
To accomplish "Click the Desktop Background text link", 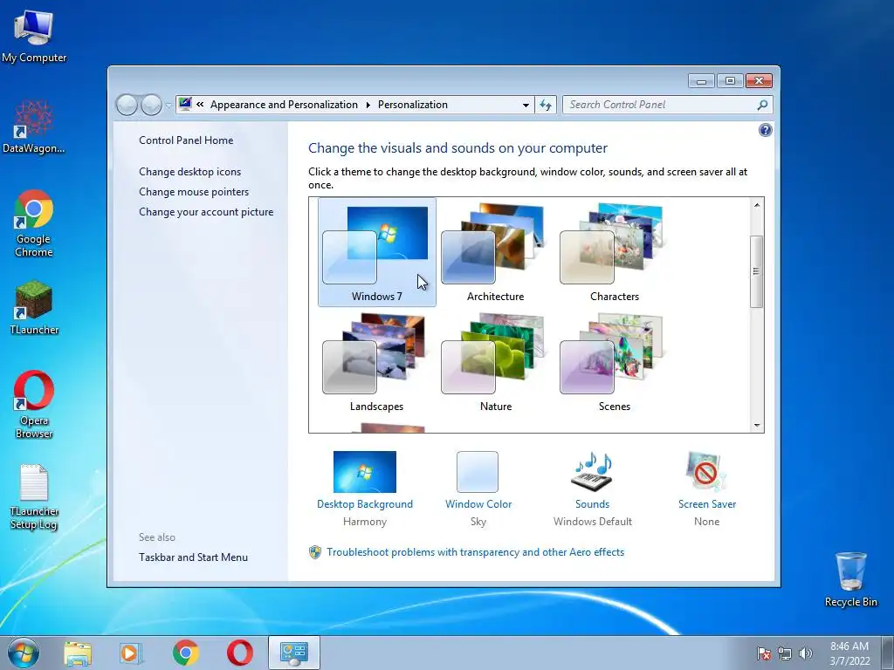I will click(365, 504).
